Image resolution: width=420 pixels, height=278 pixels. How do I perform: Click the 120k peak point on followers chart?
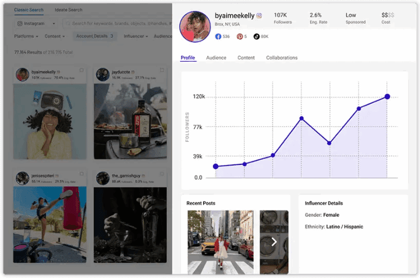[387, 96]
